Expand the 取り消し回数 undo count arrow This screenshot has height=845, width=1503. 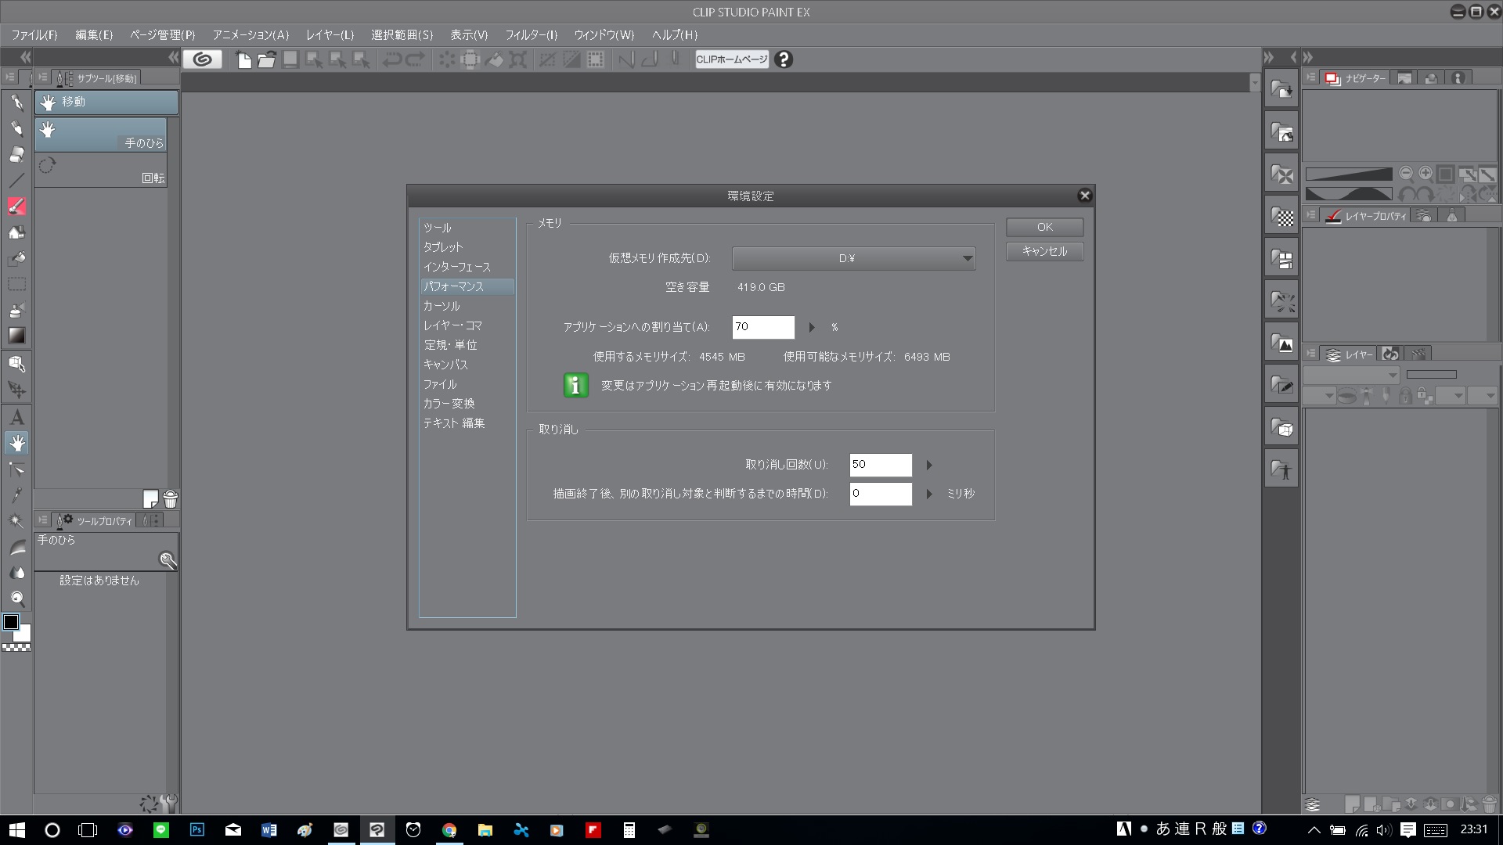coord(929,465)
